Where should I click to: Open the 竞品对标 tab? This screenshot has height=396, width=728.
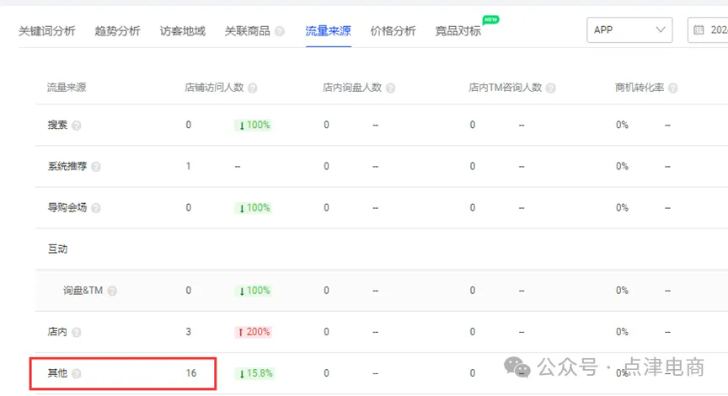coord(458,31)
